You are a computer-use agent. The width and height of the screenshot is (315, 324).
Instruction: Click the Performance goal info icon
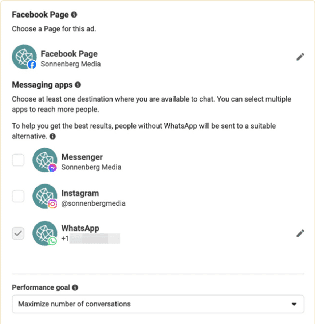[75, 287]
